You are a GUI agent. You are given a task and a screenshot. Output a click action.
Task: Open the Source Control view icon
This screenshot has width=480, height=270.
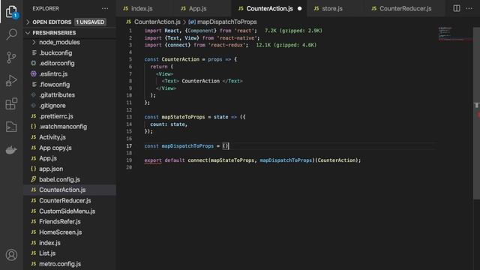(x=12, y=58)
